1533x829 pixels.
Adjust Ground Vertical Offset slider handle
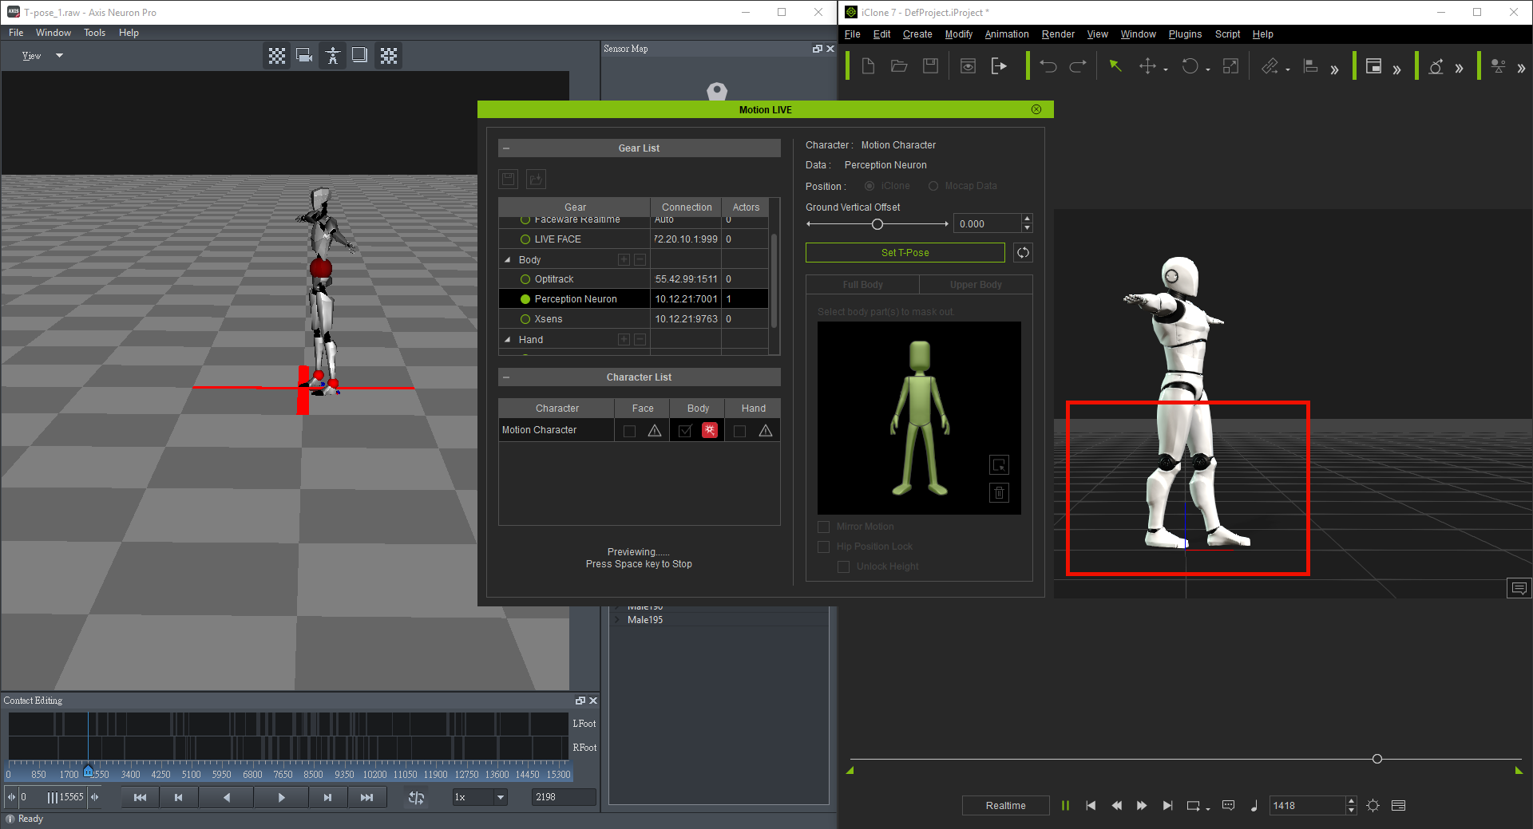coord(877,224)
